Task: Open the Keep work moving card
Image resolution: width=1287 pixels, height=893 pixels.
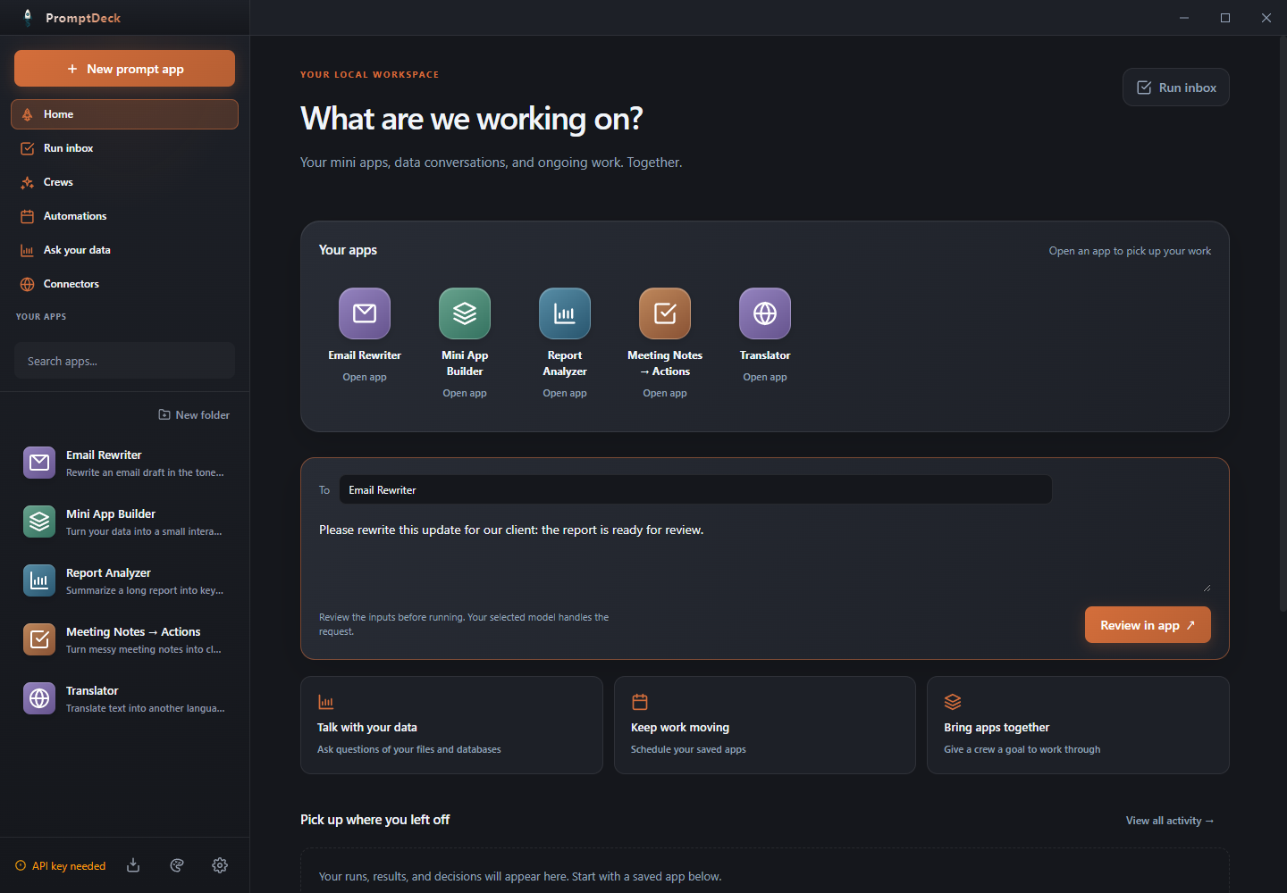Action: point(765,725)
